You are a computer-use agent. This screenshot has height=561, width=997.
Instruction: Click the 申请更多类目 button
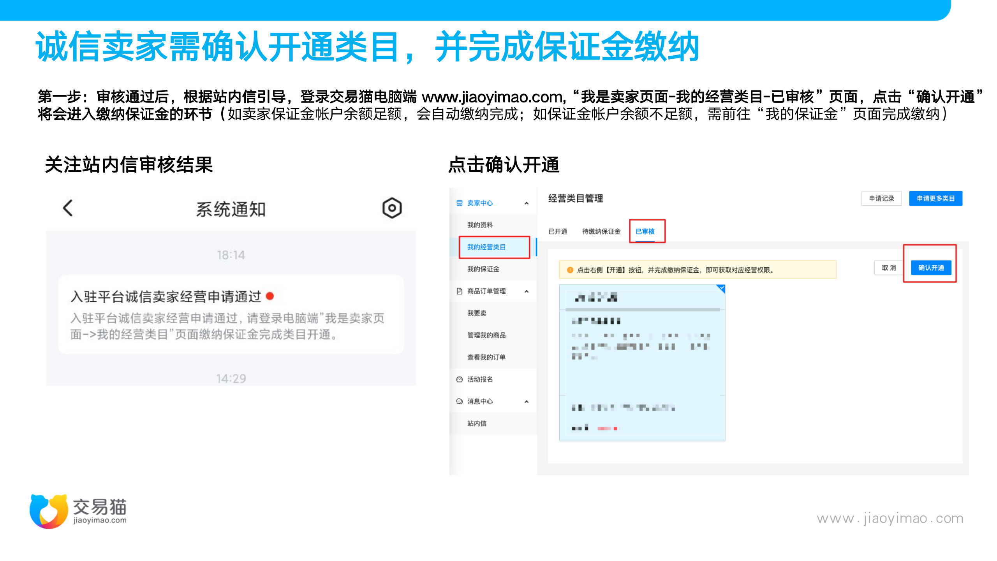935,198
